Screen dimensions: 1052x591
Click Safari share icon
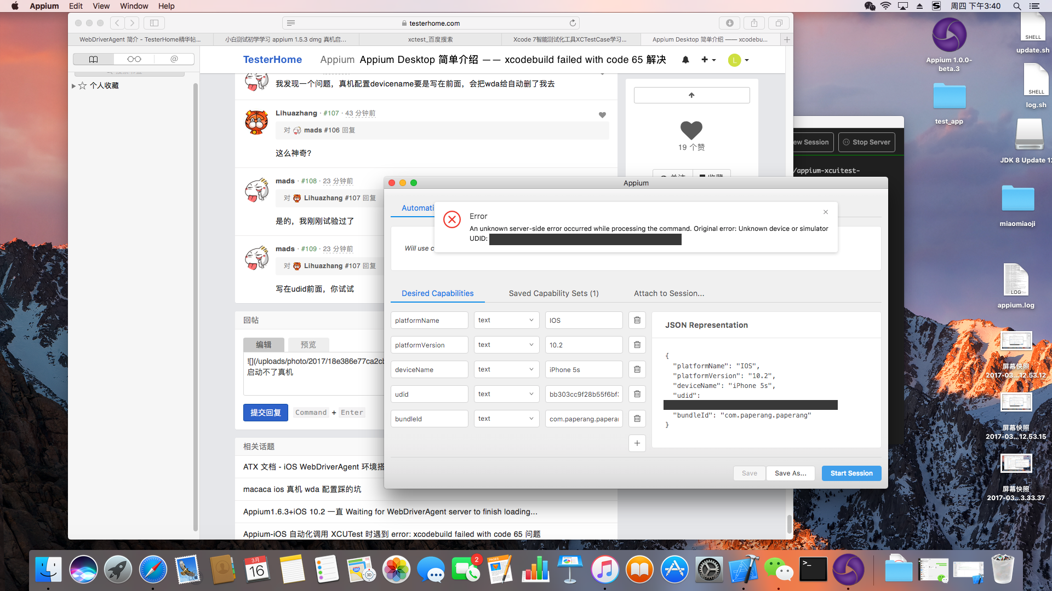(754, 23)
